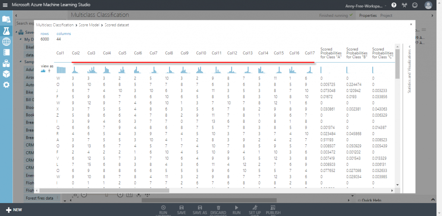Click value 0.224474 in Class B column
The width and height of the screenshot is (442, 216).
pyautogui.click(x=353, y=84)
